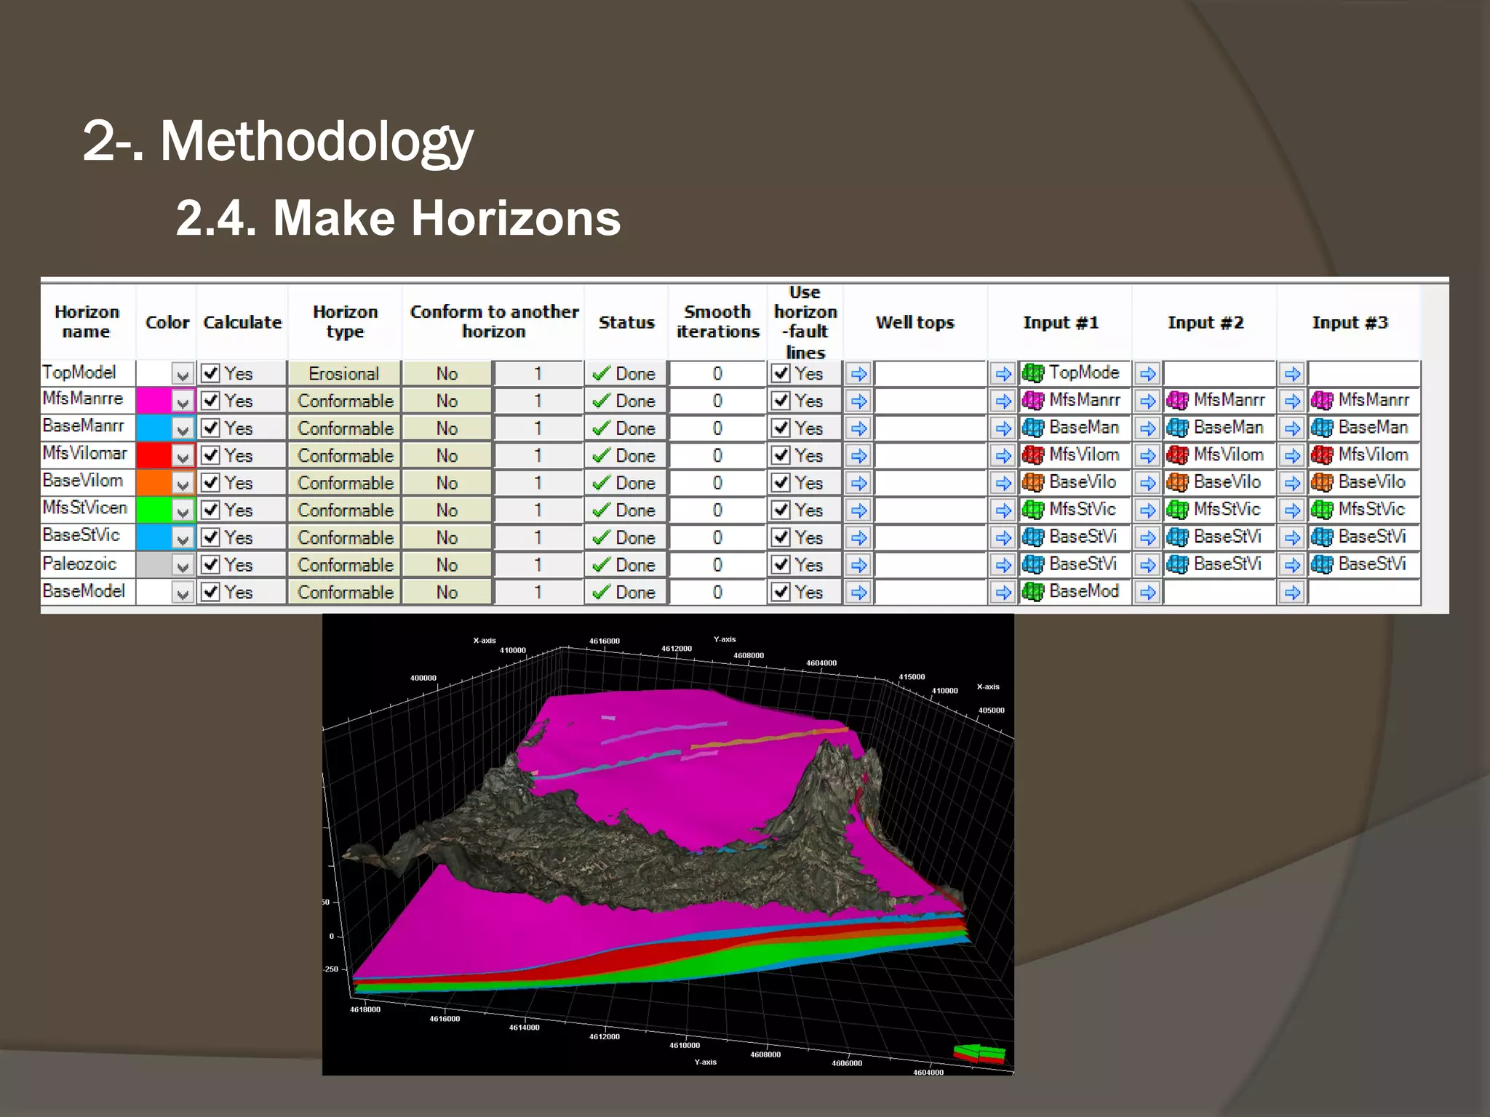Click the Well tops arrow in MfsVilomar row
This screenshot has width=1490, height=1117.
858,456
